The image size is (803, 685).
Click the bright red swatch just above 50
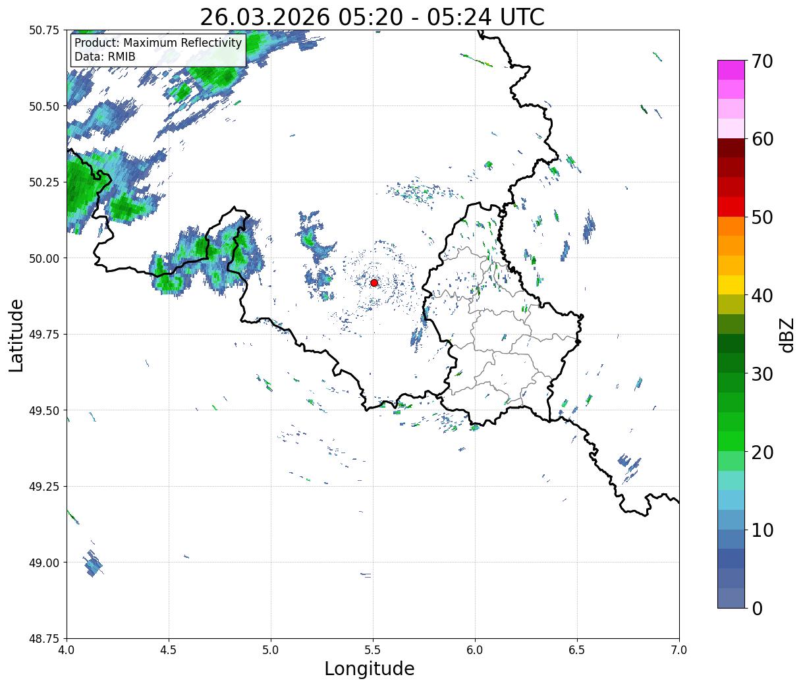(x=731, y=207)
